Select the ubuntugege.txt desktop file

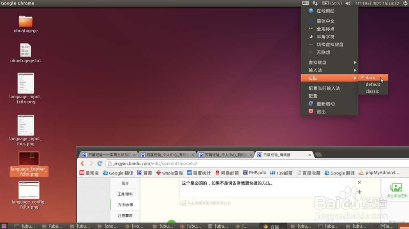pyautogui.click(x=25, y=53)
